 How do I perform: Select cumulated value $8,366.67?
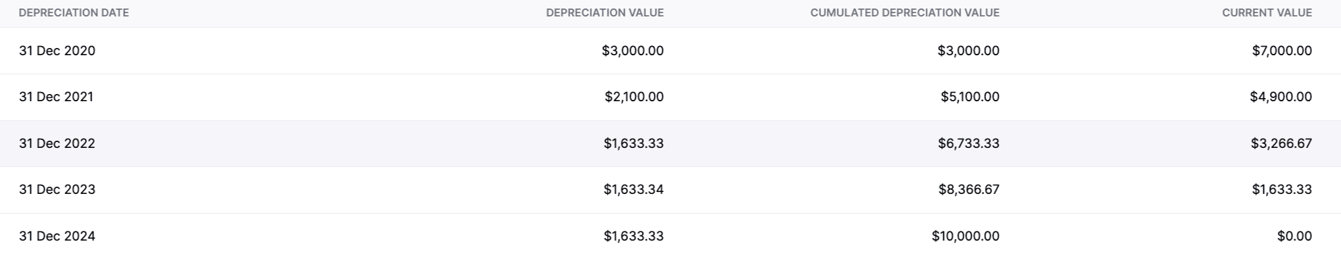[x=968, y=189]
